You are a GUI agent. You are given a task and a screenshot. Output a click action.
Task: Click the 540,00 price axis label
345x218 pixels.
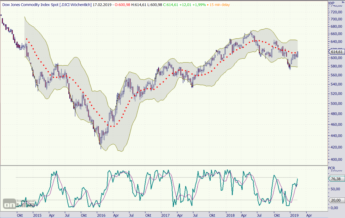[336, 84]
